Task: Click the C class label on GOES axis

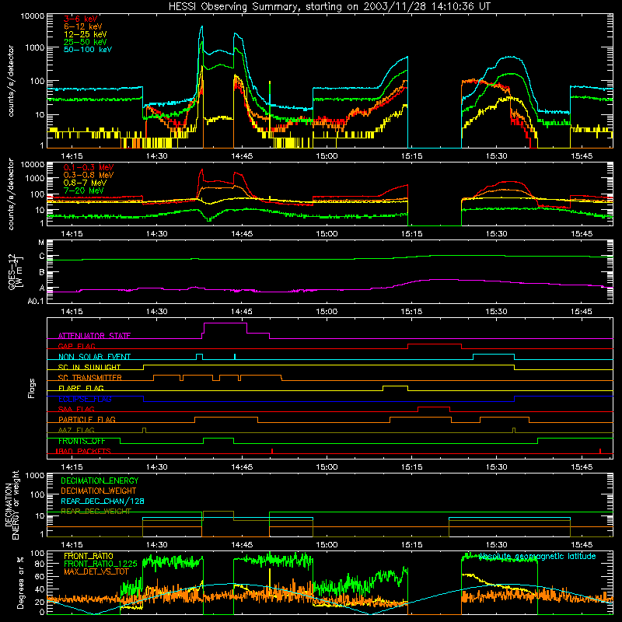Action: [42, 257]
